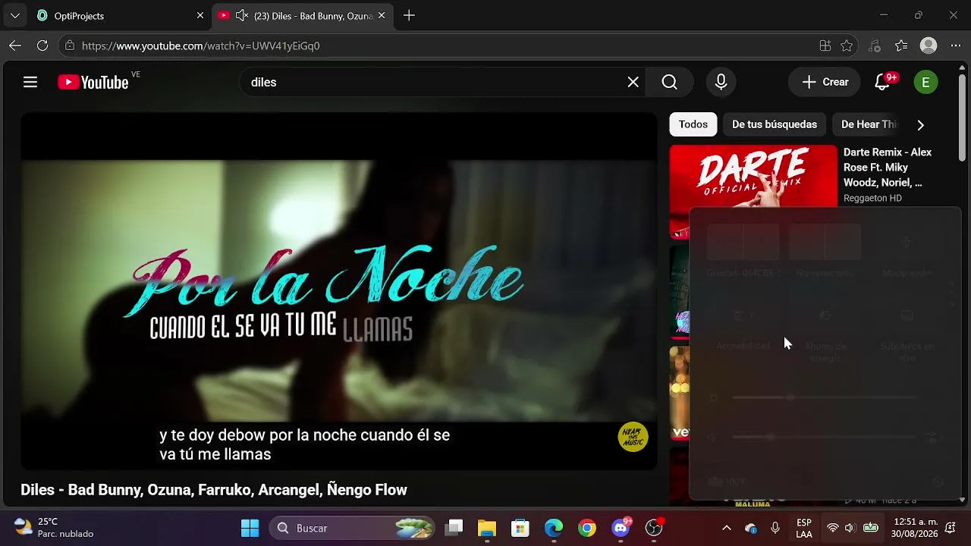Toggle Ahorro de energía
This screenshot has height=546, width=971.
tap(825, 315)
